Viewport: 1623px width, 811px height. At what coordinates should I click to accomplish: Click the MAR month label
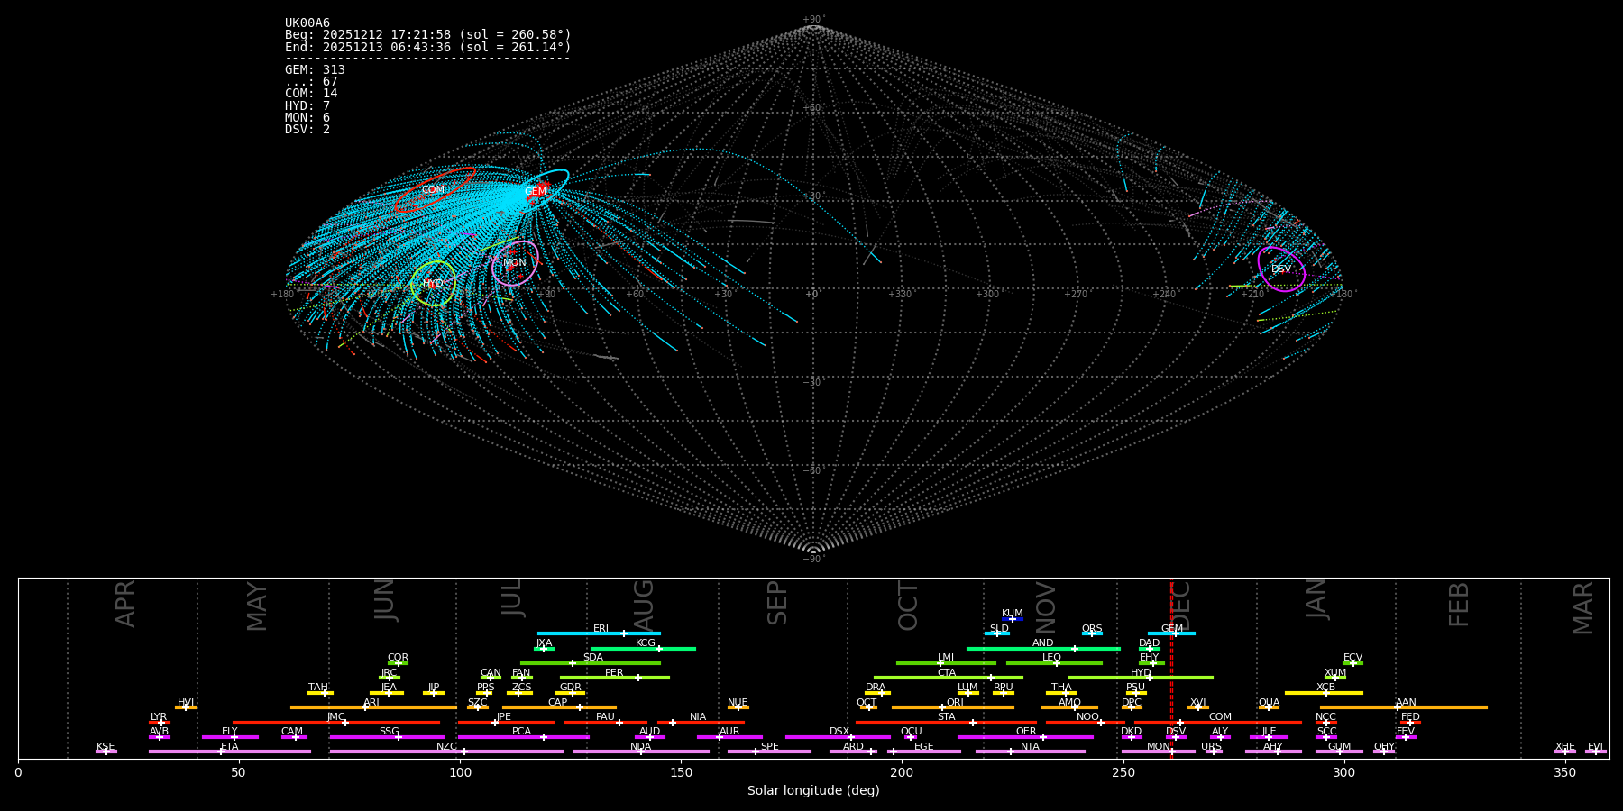click(x=1583, y=608)
